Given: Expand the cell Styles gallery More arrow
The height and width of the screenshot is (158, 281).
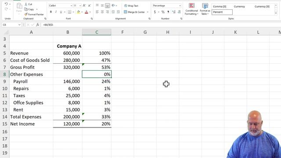Looking at the screenshot, I should point(276,13).
